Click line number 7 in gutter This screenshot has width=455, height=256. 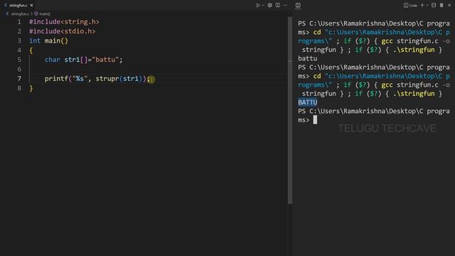19,79
